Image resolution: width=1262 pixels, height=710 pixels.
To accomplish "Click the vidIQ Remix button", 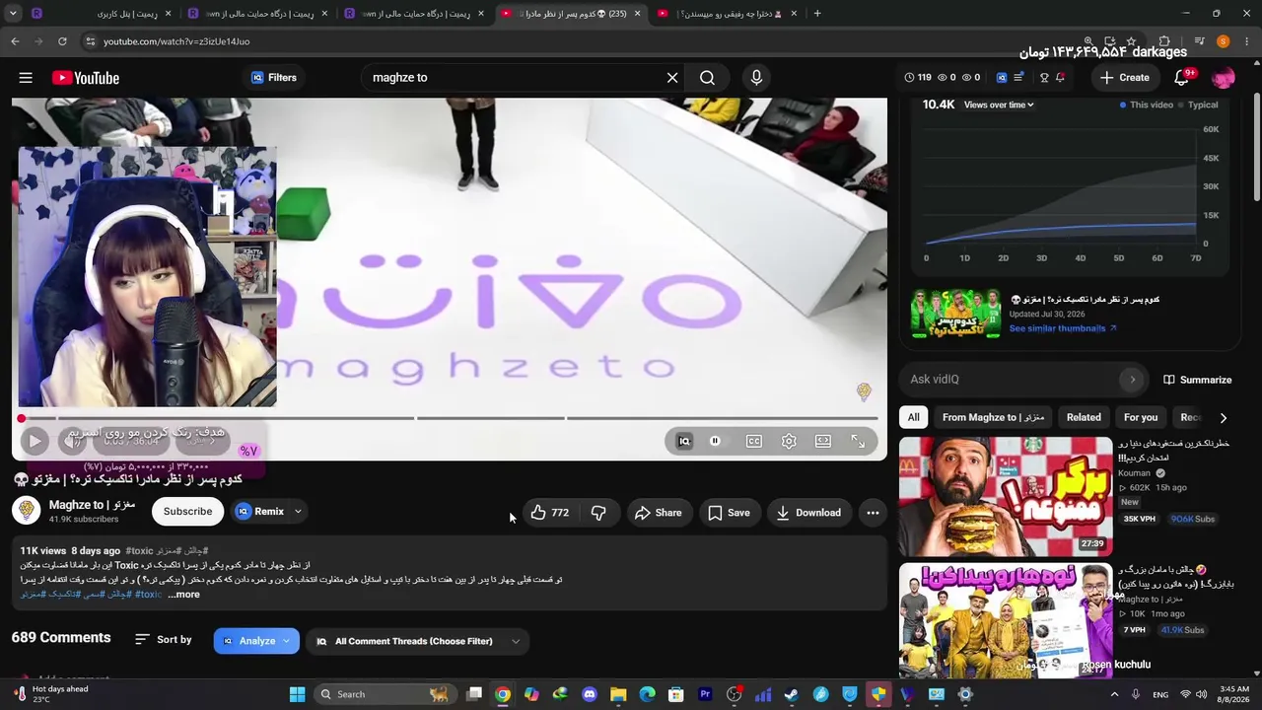I will (x=259, y=512).
